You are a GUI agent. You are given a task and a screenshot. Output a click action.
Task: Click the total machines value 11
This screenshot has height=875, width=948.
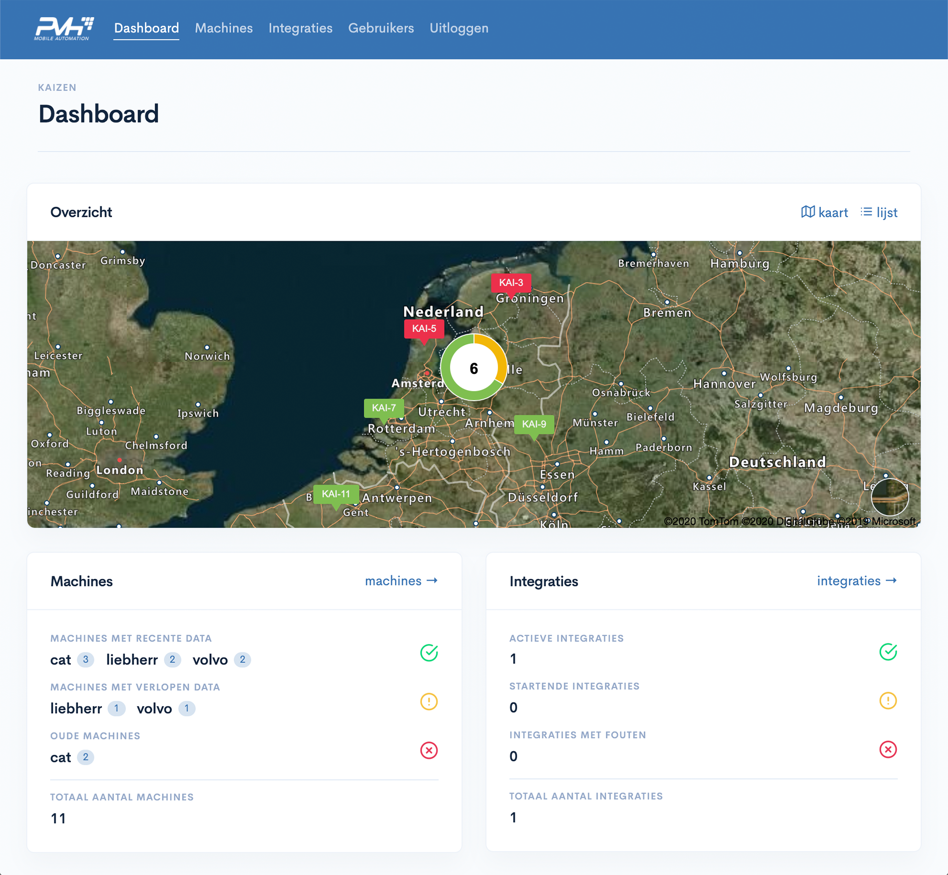coord(58,819)
